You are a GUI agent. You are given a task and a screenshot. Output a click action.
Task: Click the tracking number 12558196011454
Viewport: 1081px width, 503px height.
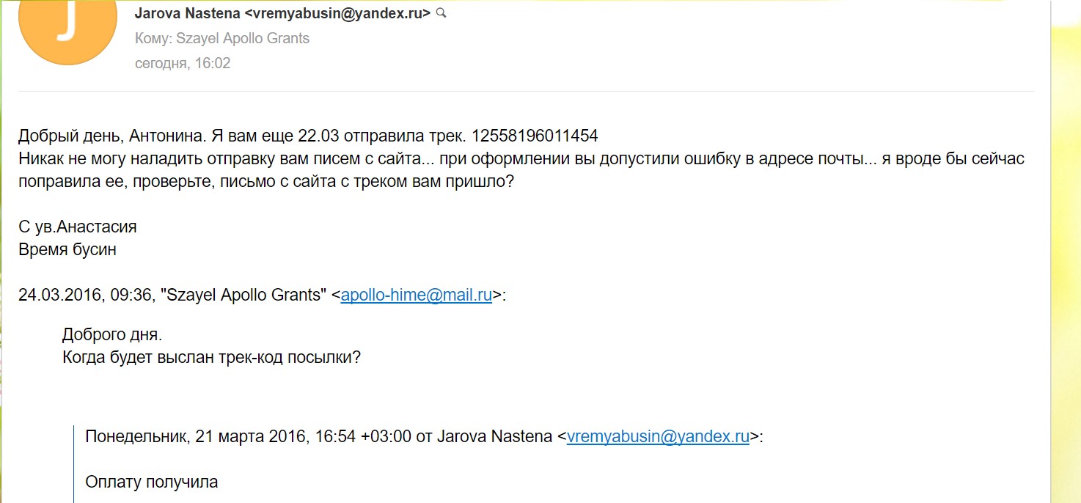535,136
